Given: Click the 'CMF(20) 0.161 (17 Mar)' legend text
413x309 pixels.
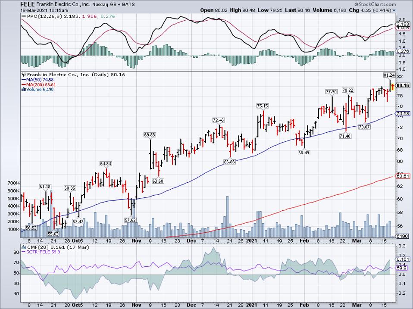Looking at the screenshot, I should (x=58, y=247).
